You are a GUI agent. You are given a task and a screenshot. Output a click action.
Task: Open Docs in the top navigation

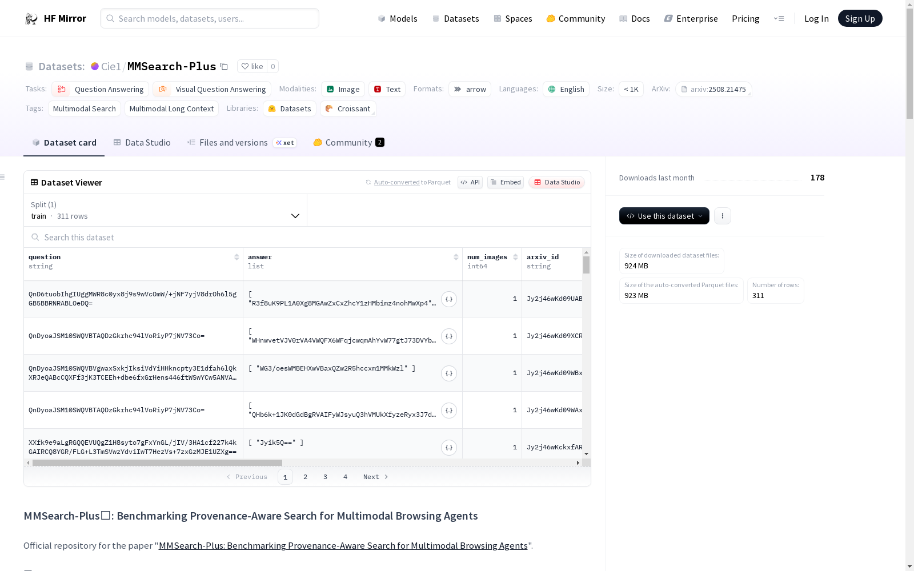(x=635, y=18)
